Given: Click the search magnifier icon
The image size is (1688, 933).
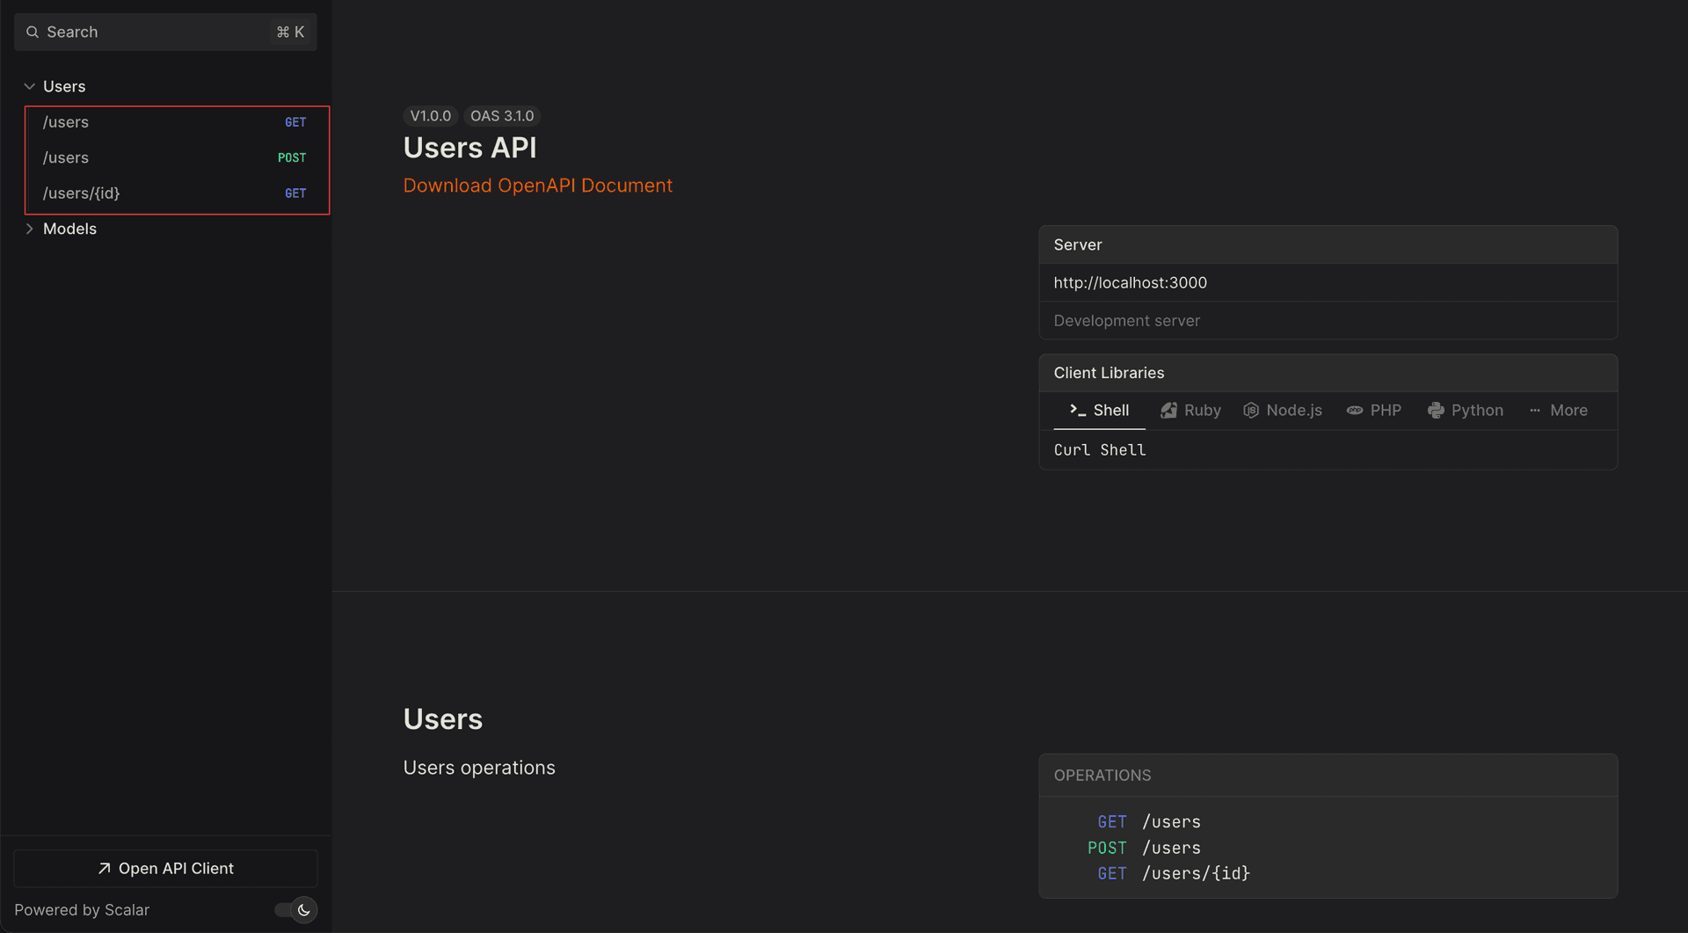Looking at the screenshot, I should click(32, 32).
